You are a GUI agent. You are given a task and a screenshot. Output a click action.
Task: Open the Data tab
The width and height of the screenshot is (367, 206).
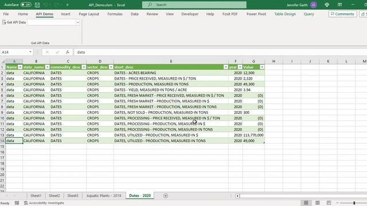pos(135,14)
